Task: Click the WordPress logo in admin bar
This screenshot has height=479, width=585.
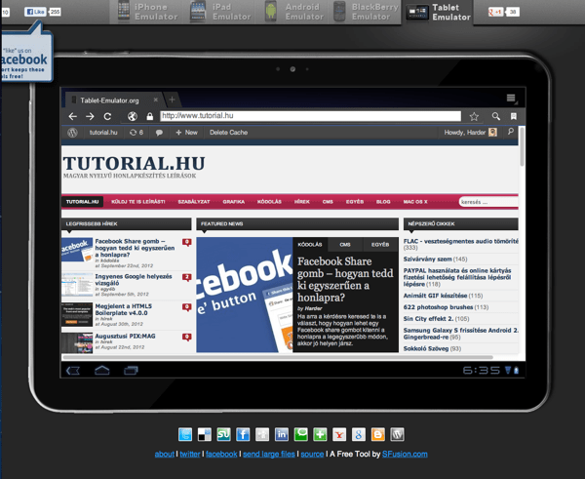Action: (x=73, y=132)
